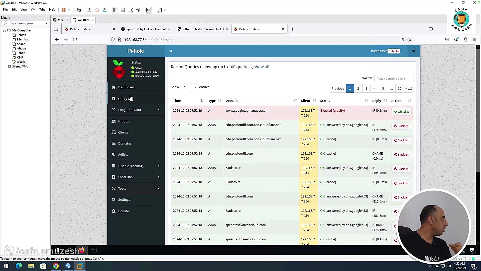481x271 pixels.
Task: Expand Disable Blocking submenu
Action: pos(136,166)
